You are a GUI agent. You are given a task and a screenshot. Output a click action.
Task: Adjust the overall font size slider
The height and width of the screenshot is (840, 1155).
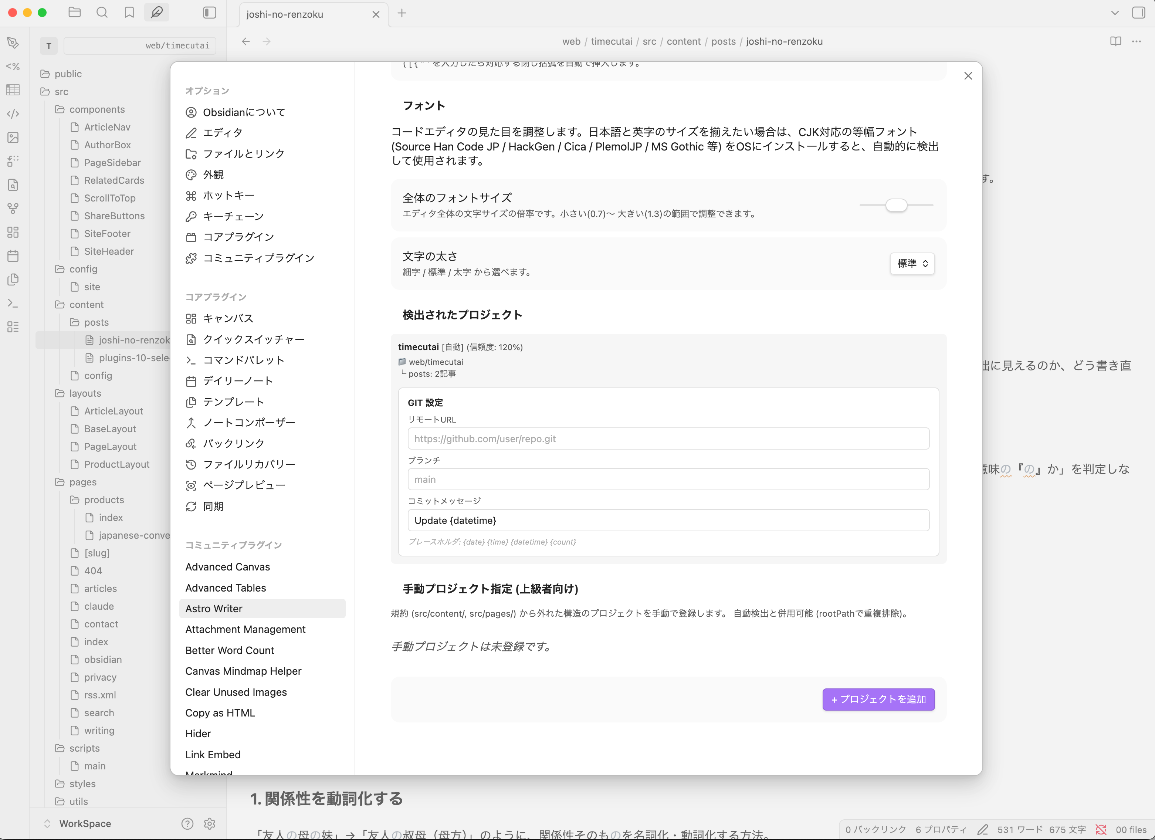(896, 205)
